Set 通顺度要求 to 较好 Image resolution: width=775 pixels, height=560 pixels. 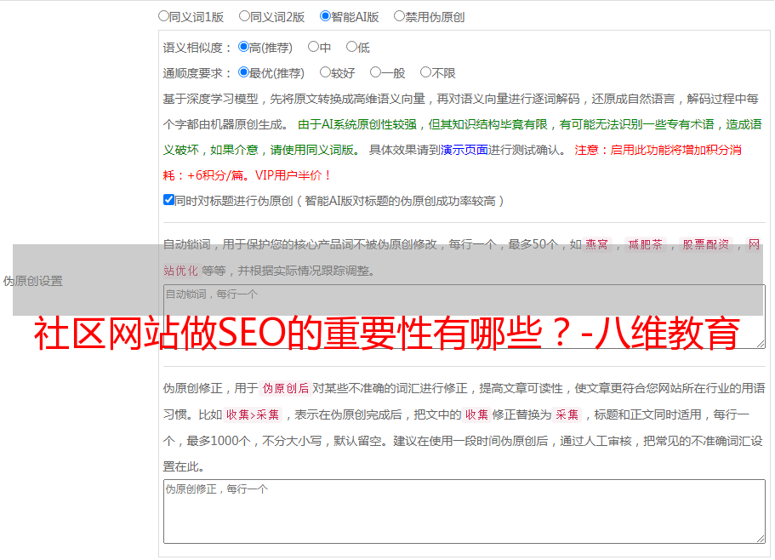(x=325, y=72)
